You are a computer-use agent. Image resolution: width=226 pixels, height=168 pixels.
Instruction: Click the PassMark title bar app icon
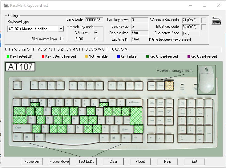click(6, 6)
